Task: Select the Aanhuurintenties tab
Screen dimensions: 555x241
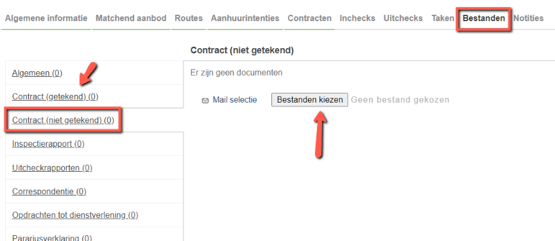Action: pos(245,18)
